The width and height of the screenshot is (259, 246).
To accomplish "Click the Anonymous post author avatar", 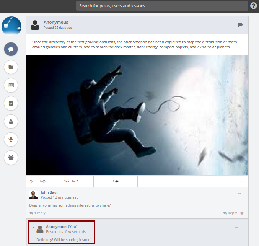I will click(x=35, y=25).
